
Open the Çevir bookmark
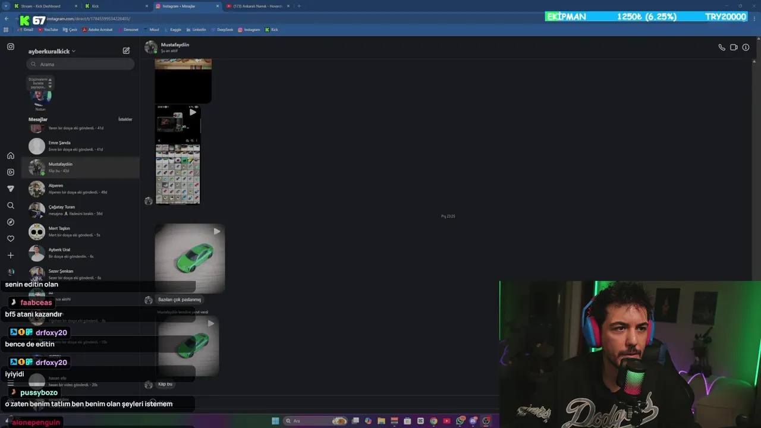click(70, 29)
